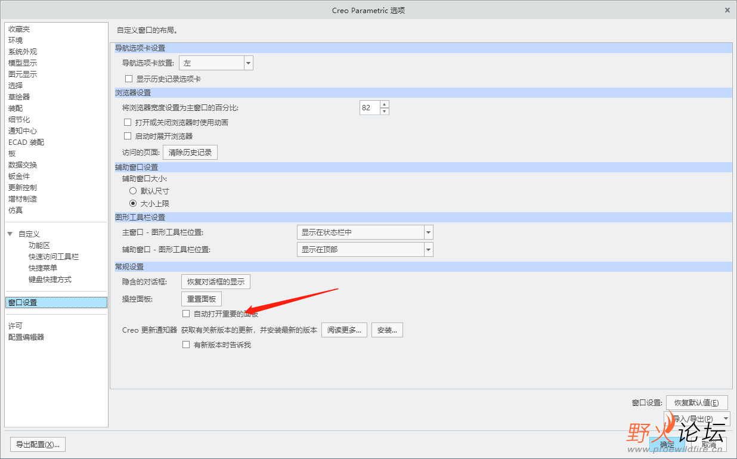
Task: Click the 取消 button
Action: [x=708, y=444]
